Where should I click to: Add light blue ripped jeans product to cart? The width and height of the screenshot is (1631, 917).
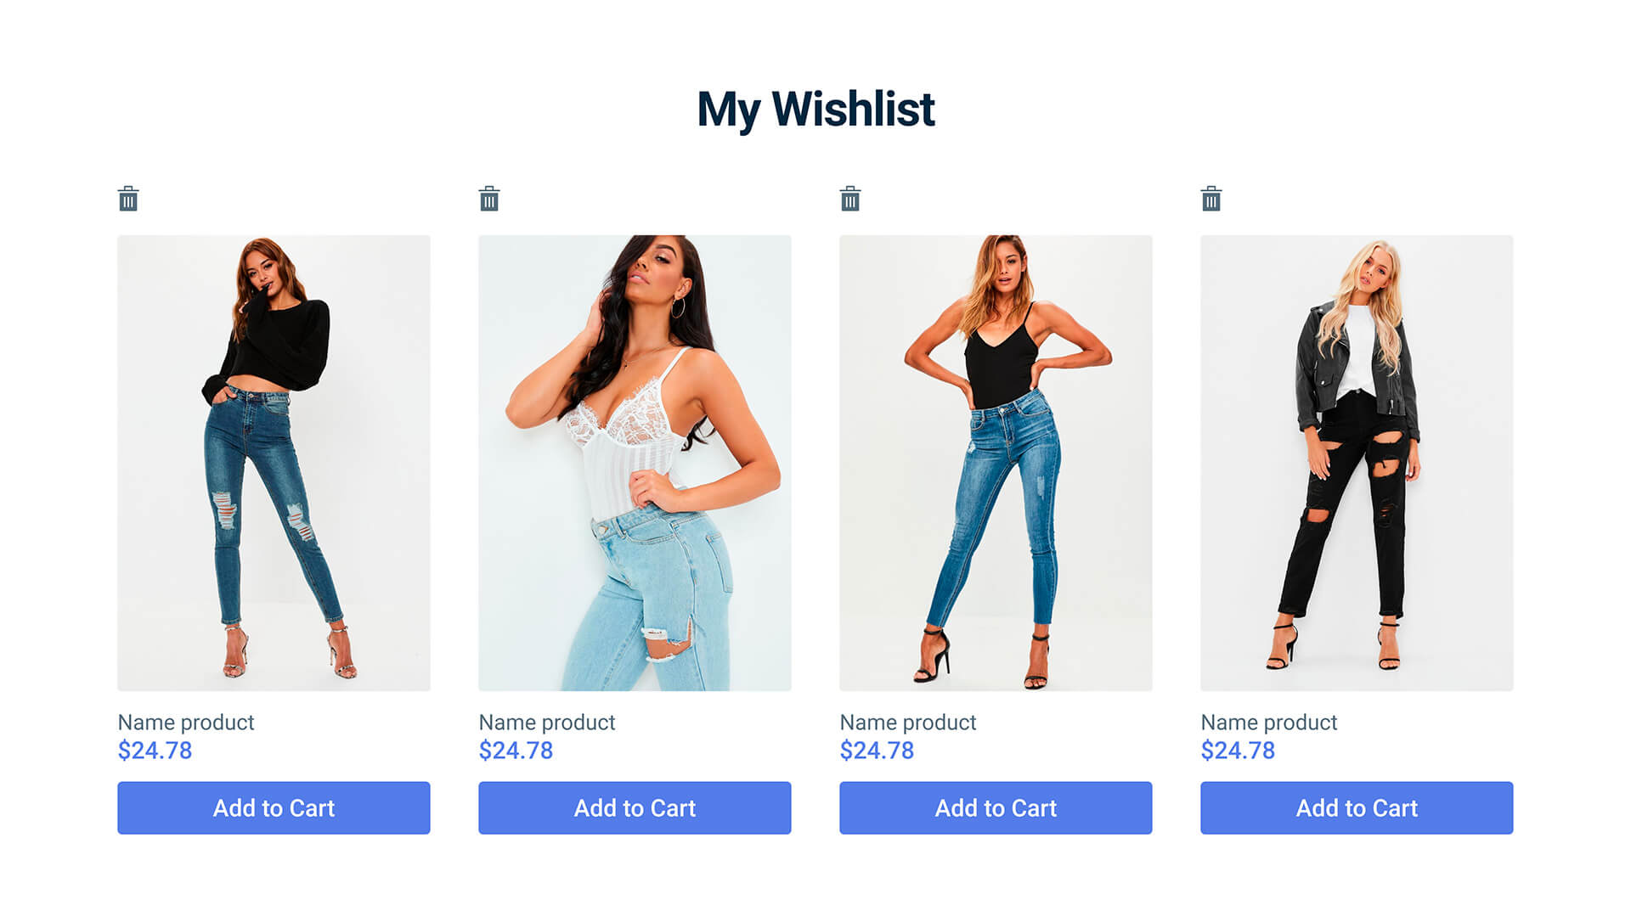[635, 807]
